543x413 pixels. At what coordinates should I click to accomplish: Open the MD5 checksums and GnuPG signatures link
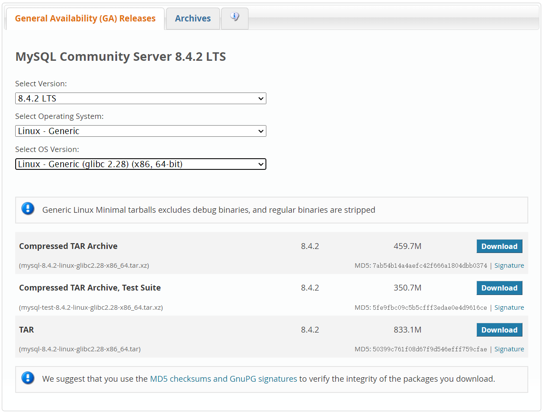click(223, 378)
